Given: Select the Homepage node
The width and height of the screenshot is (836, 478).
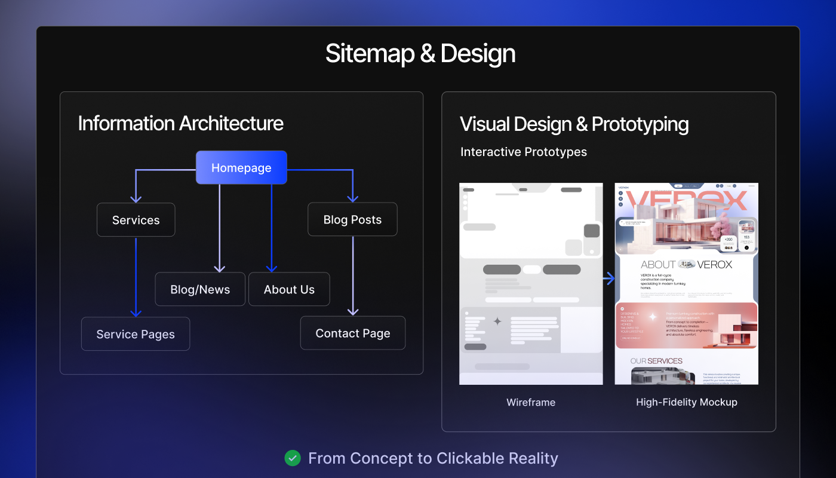Looking at the screenshot, I should click(241, 168).
